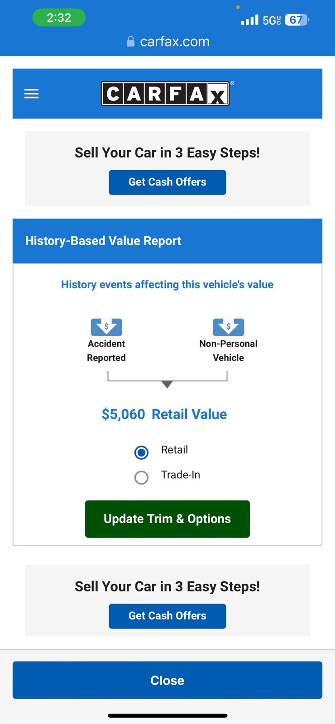Tap the CARFAX logo
335x724 pixels.
(x=165, y=94)
